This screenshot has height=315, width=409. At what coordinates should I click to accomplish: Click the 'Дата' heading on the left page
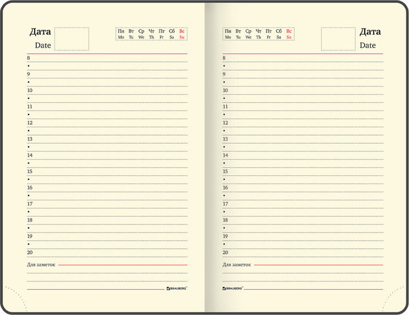click(41, 31)
